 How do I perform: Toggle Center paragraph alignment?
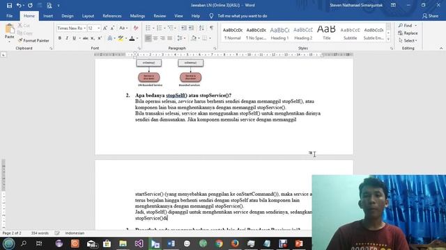155,38
